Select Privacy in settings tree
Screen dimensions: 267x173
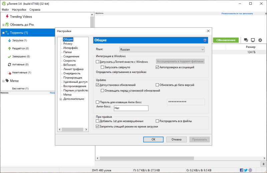click(68, 44)
